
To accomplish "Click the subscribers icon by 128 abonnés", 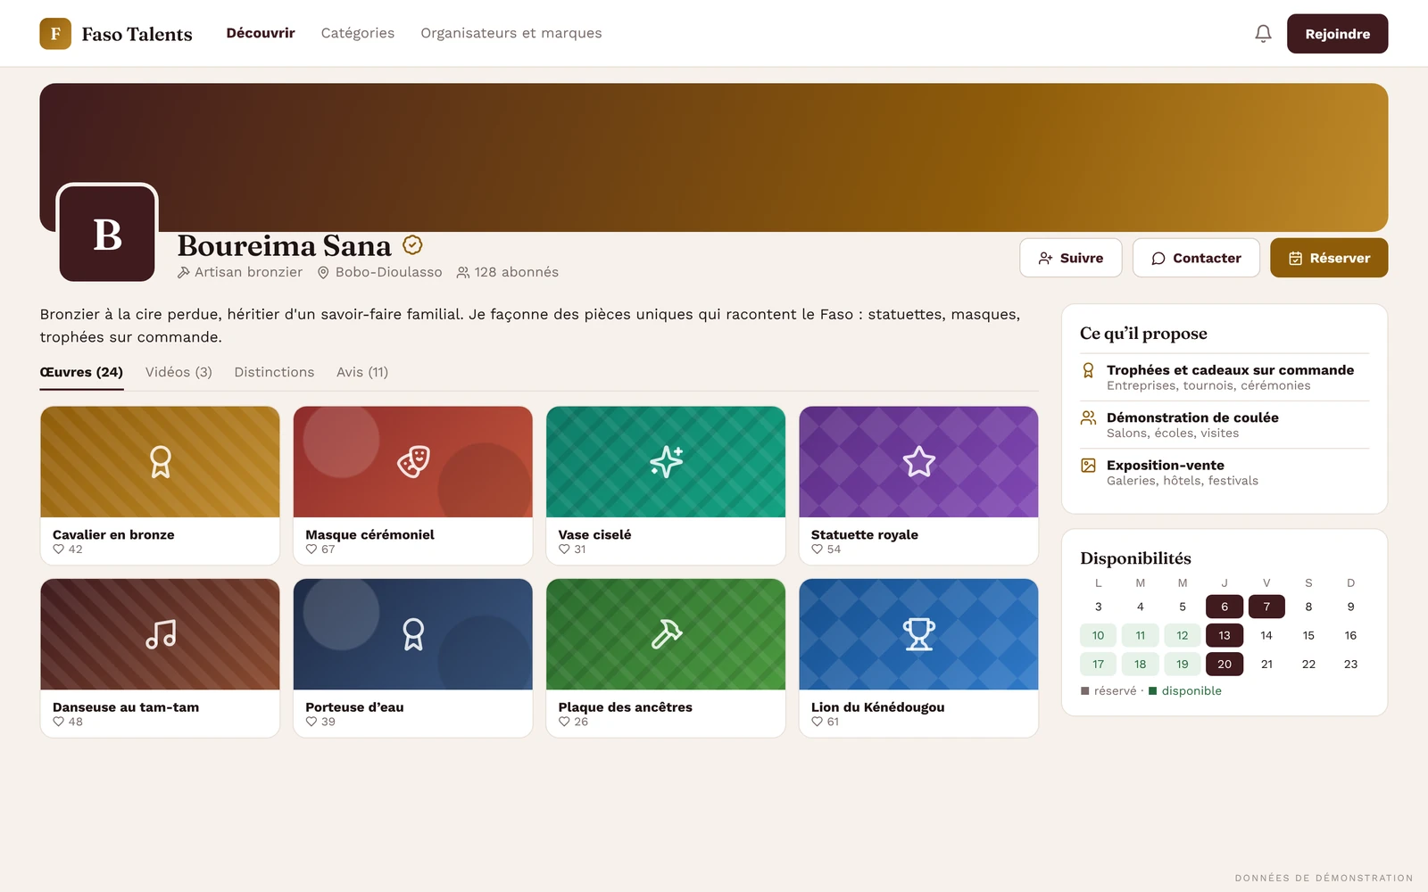I will (462, 273).
